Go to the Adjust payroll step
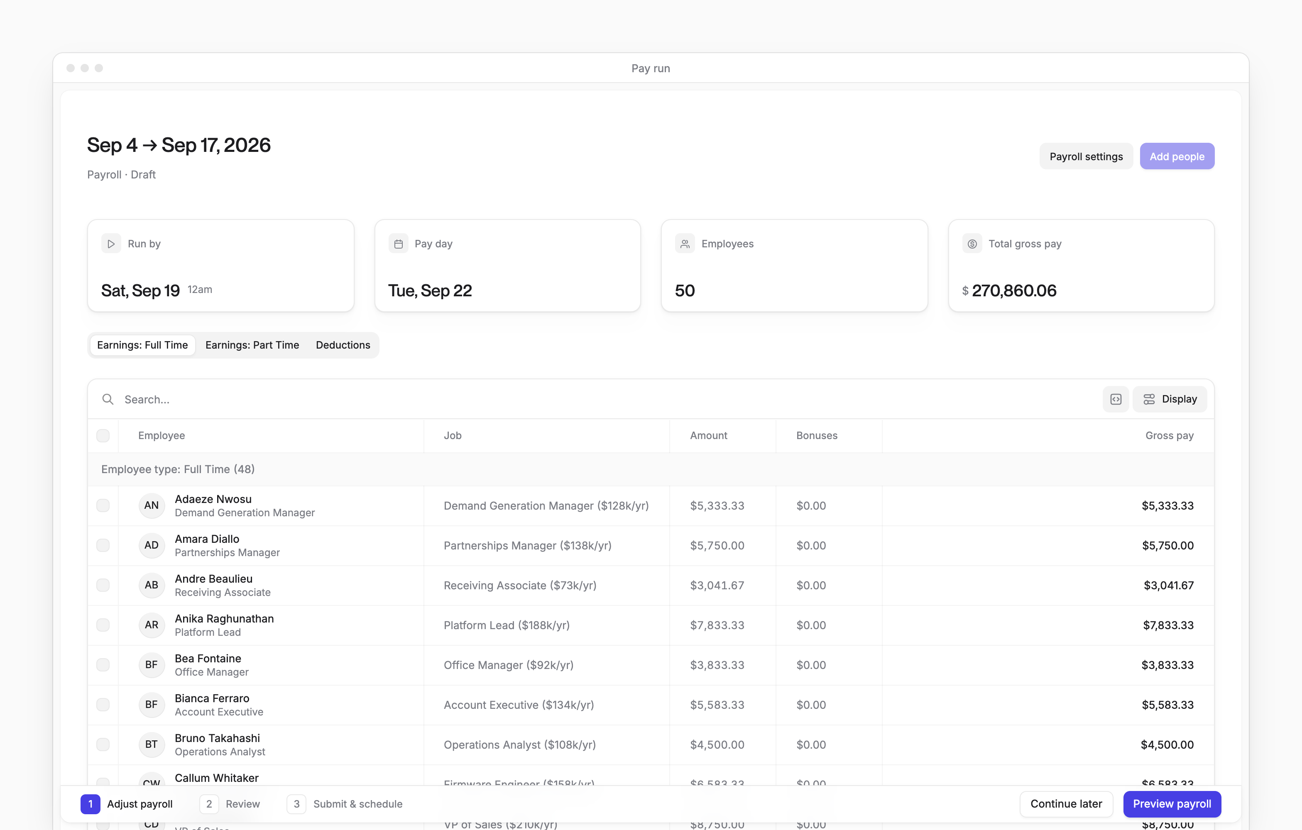1302x830 pixels. click(x=127, y=804)
